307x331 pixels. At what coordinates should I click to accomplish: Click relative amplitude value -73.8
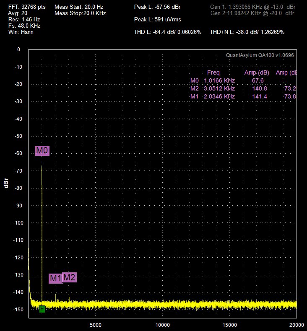tap(289, 97)
